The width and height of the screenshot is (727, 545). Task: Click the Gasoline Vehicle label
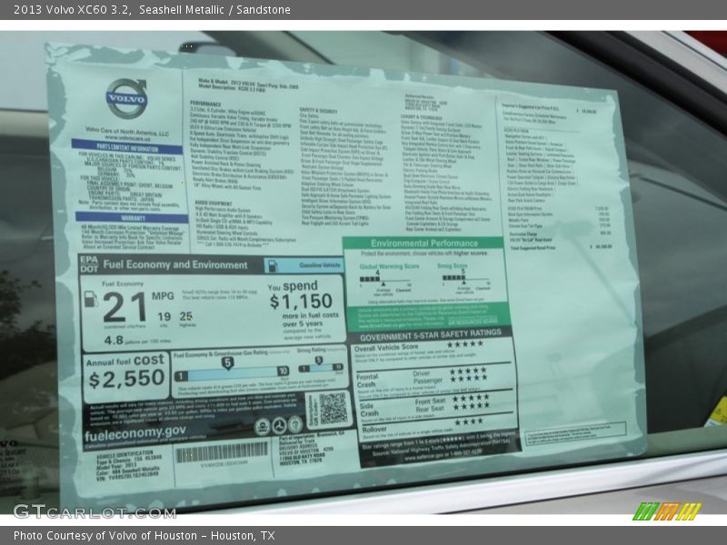tap(319, 265)
